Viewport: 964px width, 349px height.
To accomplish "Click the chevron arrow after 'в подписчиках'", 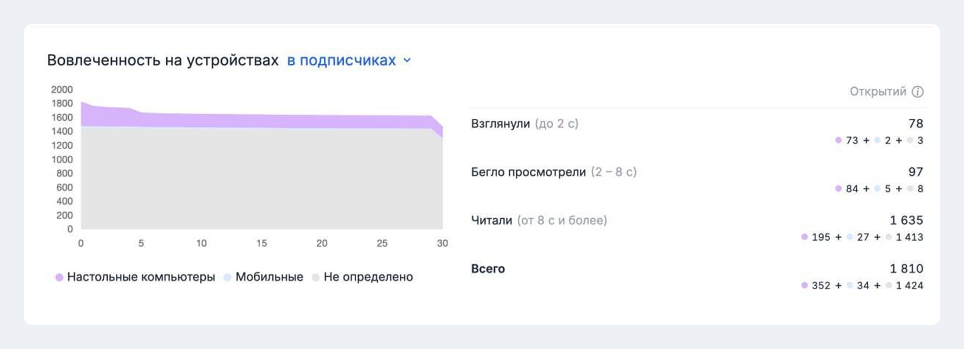I will pyautogui.click(x=407, y=61).
